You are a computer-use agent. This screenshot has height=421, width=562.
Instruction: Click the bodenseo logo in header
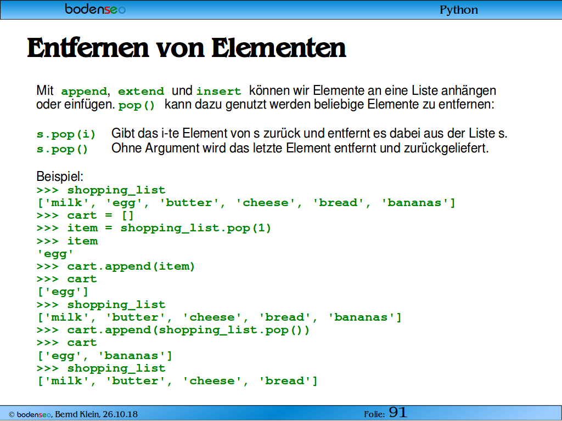pyautogui.click(x=95, y=9)
